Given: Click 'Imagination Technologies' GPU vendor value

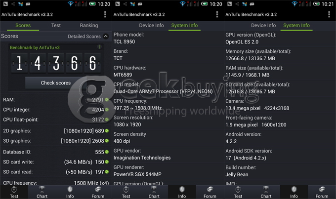Looking at the screenshot, I should click(142, 158).
